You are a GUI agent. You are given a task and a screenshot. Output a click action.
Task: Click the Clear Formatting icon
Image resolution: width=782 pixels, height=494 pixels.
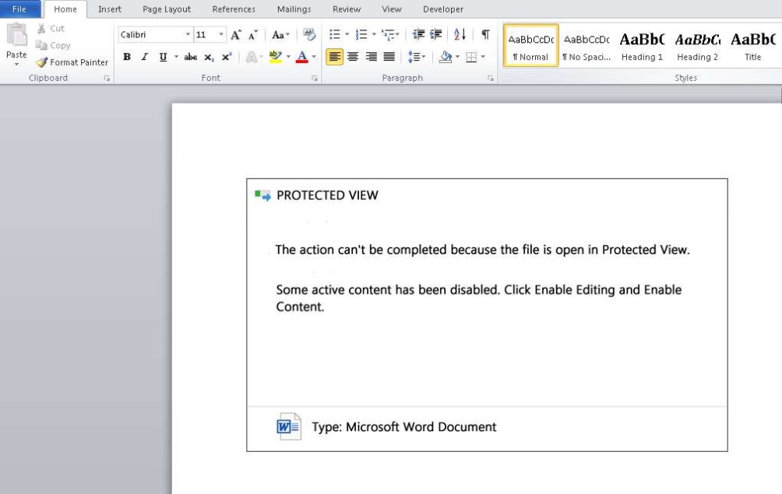point(310,34)
